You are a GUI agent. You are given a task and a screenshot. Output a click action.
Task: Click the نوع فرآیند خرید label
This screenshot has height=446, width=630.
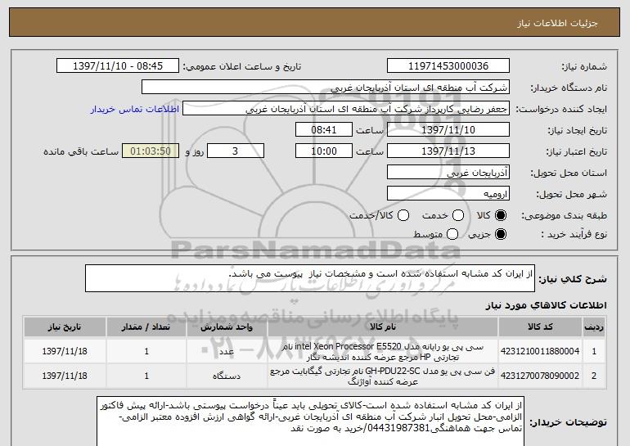[574, 234]
